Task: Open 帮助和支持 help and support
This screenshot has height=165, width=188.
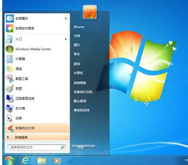Action: click(82, 110)
